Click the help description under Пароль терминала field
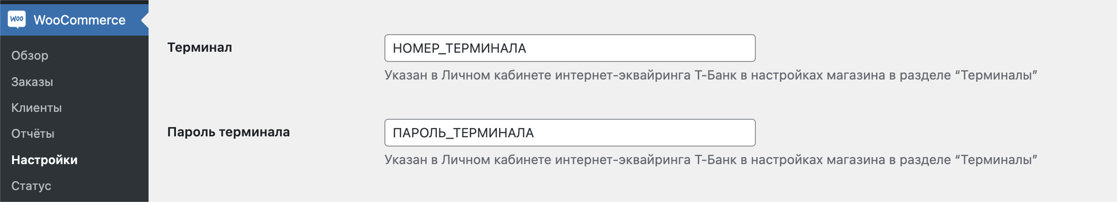This screenshot has height=202, width=1117. [x=711, y=159]
